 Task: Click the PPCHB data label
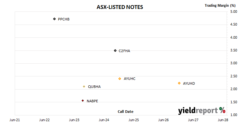click(64, 19)
